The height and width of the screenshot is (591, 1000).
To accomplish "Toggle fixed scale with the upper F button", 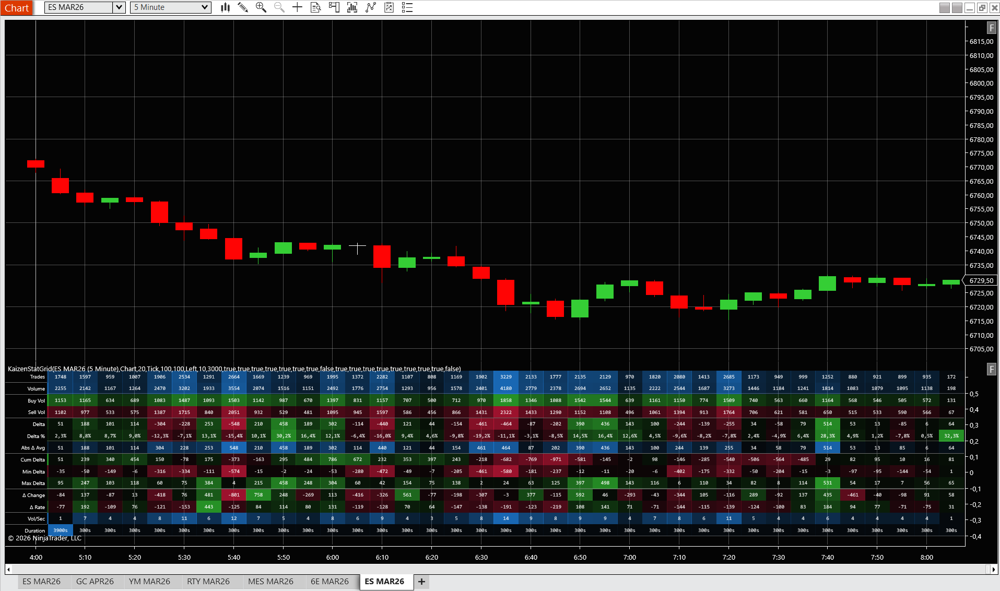I will tap(991, 28).
